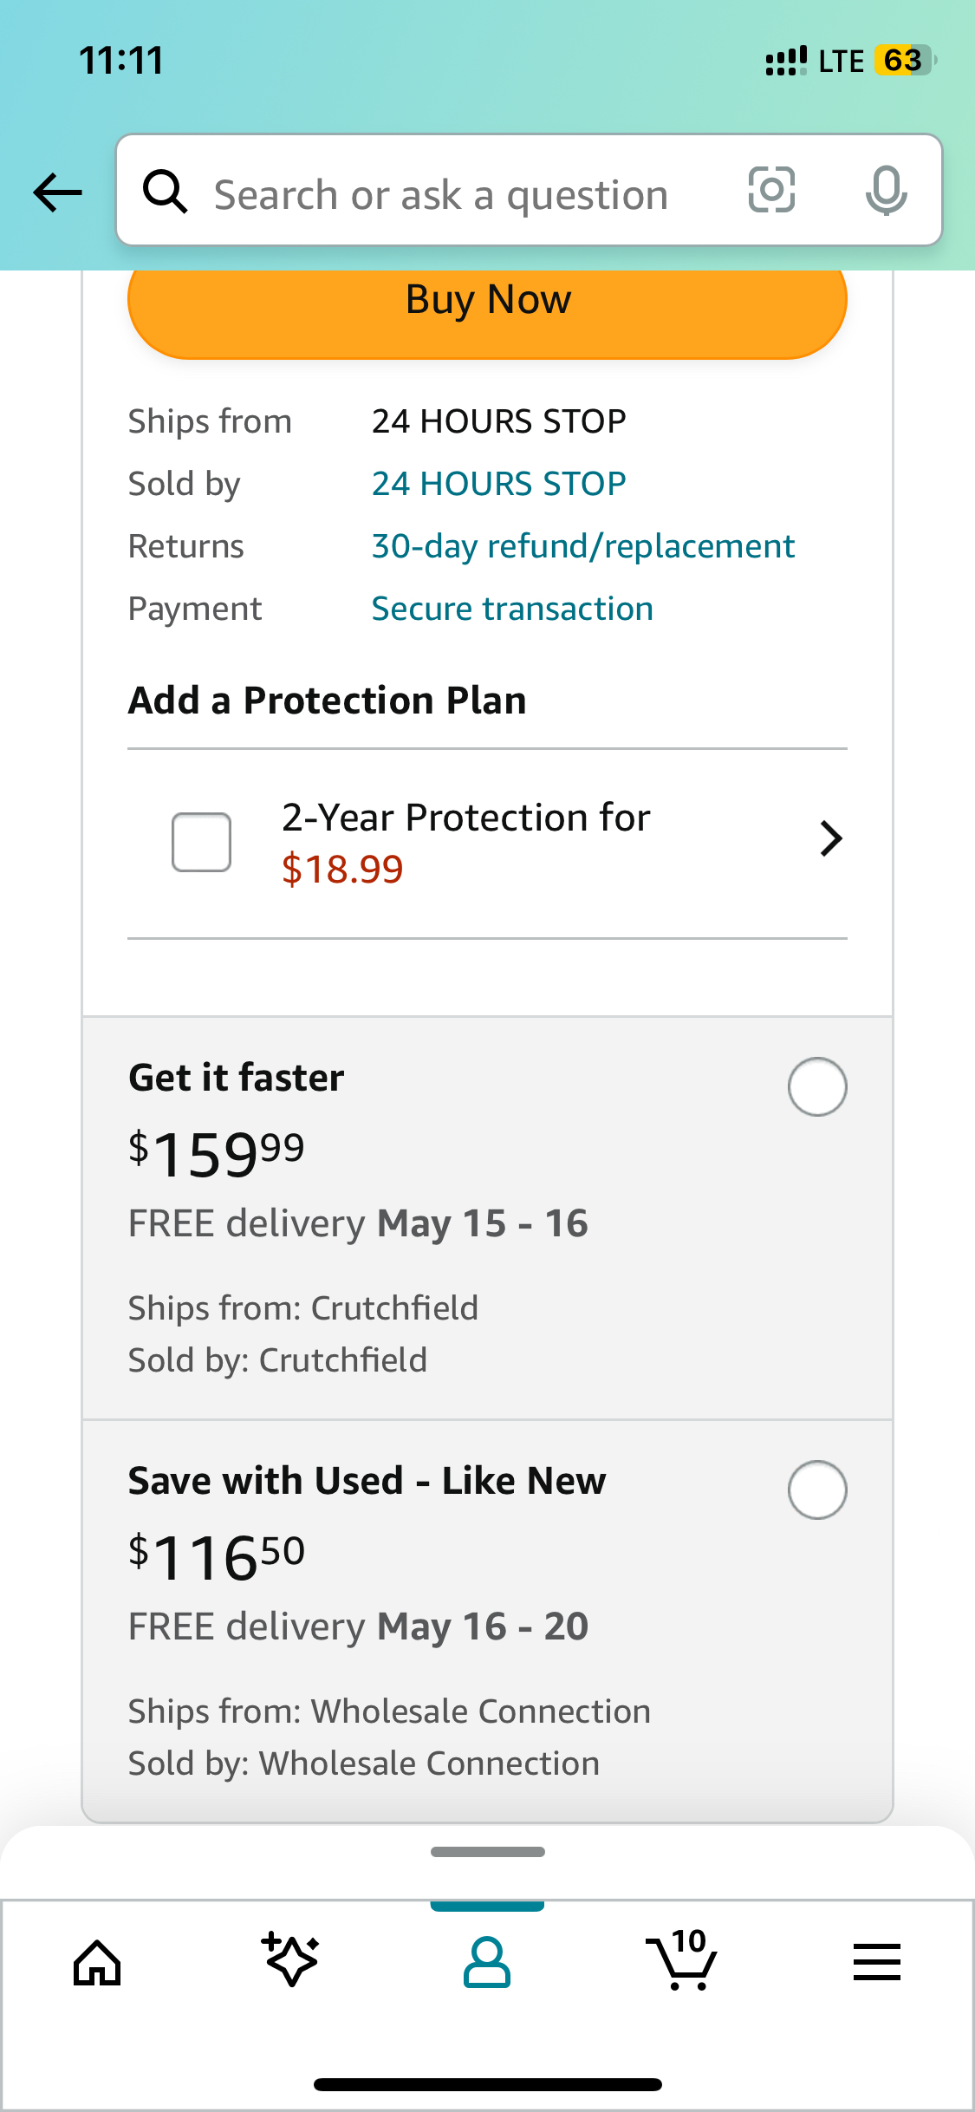Open the AI sparkle assistant tab
The width and height of the screenshot is (975, 2112).
(x=291, y=1961)
